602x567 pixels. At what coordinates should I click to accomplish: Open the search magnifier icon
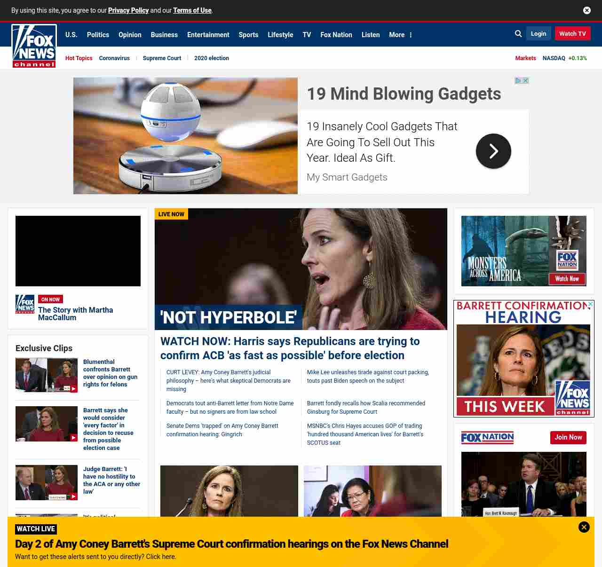[518, 34]
